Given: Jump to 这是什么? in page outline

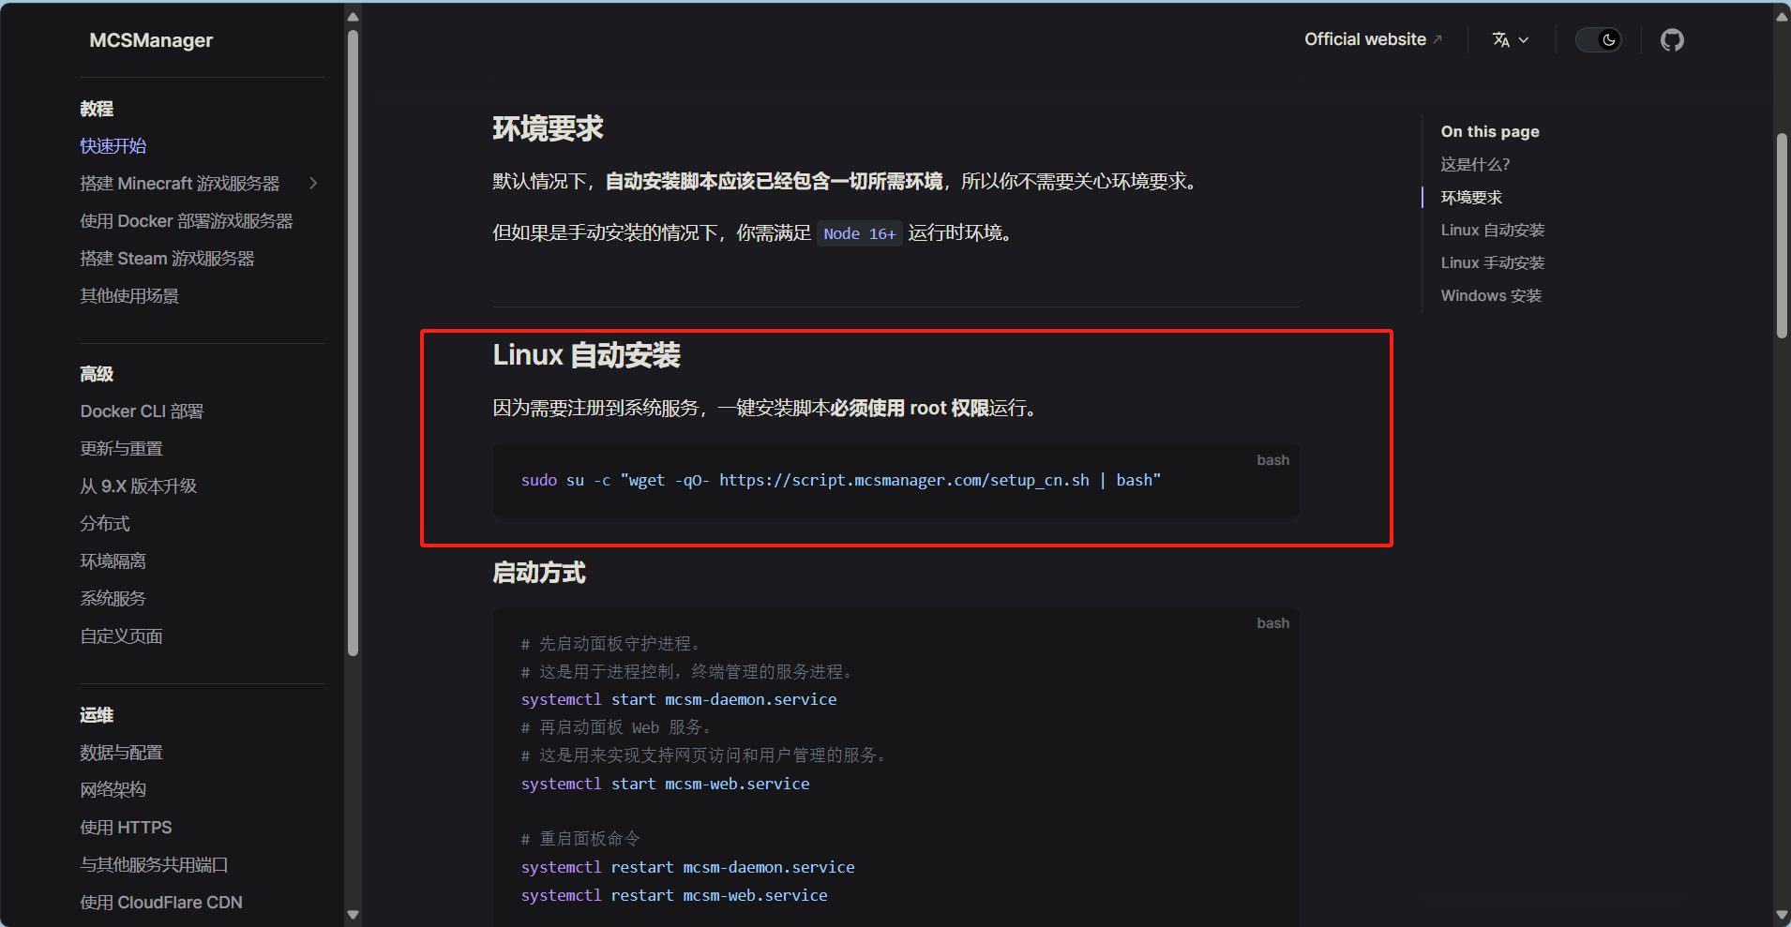Looking at the screenshot, I should click(1476, 165).
